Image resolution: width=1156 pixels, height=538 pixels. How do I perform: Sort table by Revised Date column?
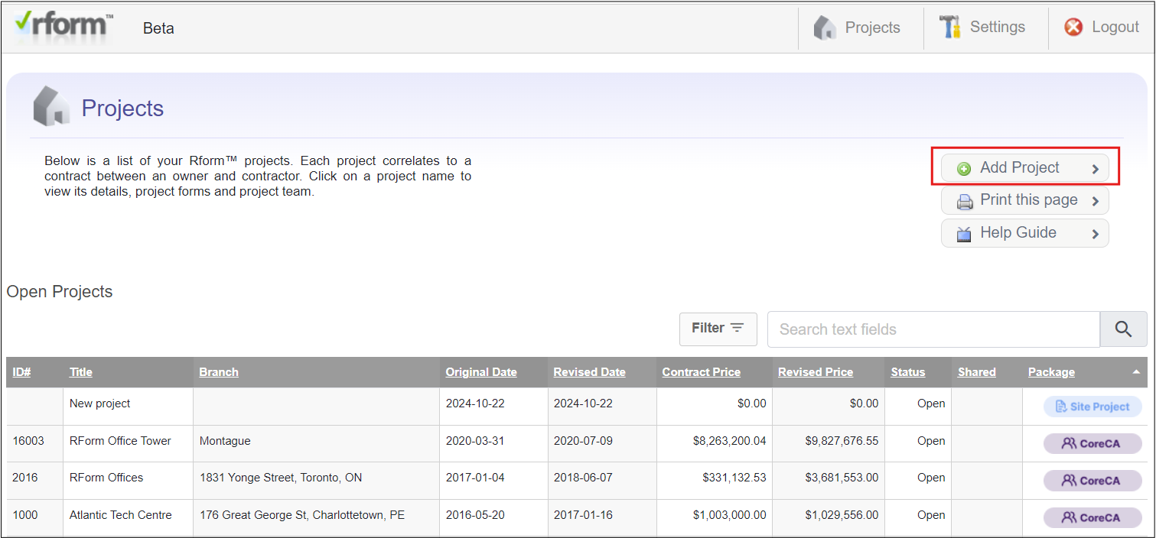589,372
